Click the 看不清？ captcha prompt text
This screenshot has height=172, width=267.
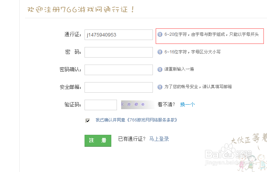pos(166,104)
